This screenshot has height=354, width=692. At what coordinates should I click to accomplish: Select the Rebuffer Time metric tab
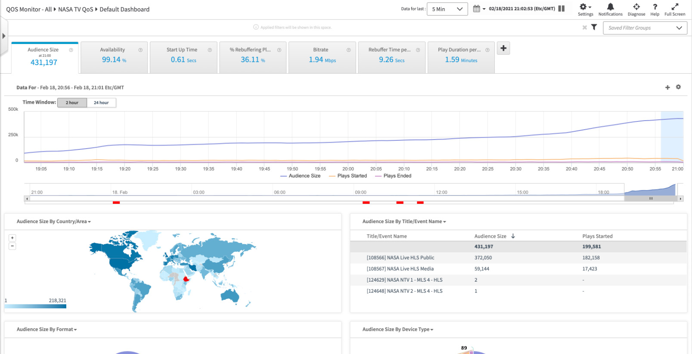tap(392, 58)
